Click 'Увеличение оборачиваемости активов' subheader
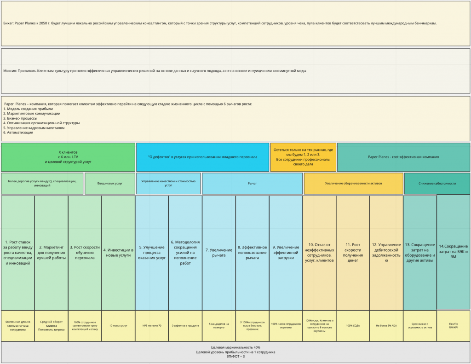This screenshot has height=364, width=471. (354, 184)
